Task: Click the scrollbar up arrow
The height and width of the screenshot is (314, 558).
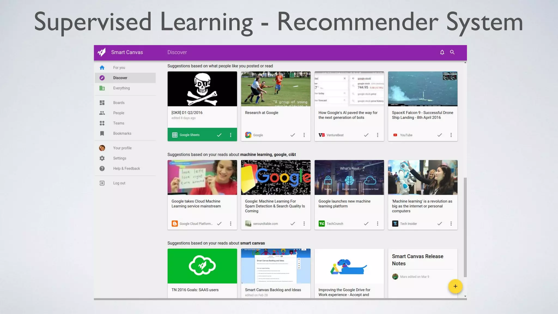Action: pos(465,63)
